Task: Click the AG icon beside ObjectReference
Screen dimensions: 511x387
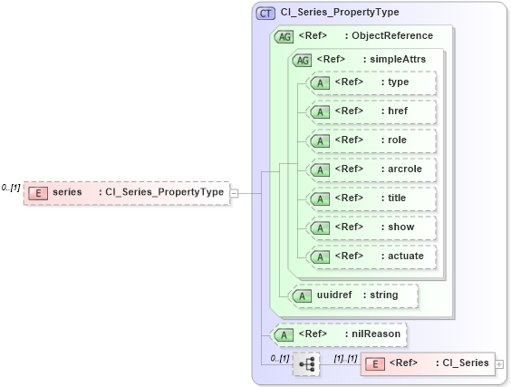Action: point(284,37)
